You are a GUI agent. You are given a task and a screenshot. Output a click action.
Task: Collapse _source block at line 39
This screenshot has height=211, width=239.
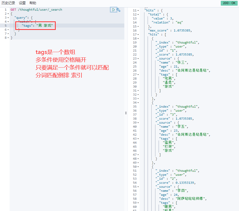(138, 123)
